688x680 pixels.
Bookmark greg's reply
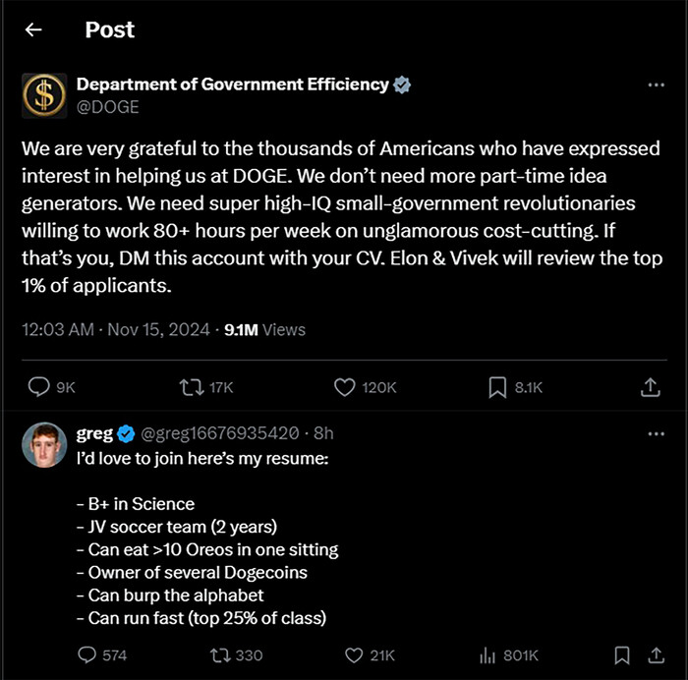tap(621, 654)
